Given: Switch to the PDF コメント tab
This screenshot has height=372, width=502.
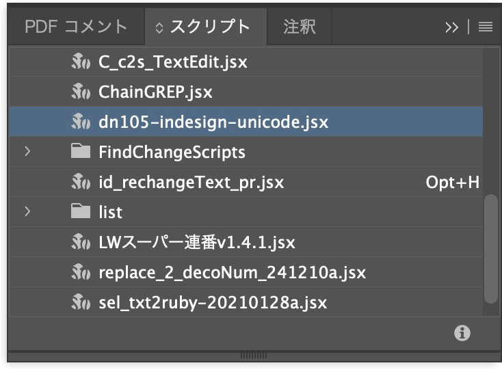Looking at the screenshot, I should pyautogui.click(x=76, y=27).
